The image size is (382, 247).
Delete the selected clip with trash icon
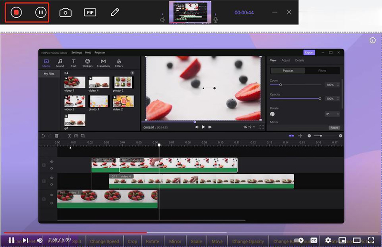click(x=56, y=136)
